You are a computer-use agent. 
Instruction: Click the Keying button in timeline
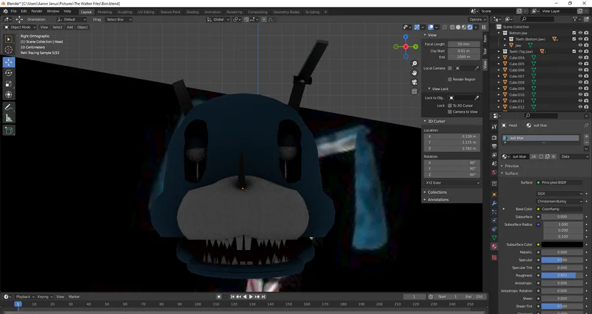click(45, 297)
